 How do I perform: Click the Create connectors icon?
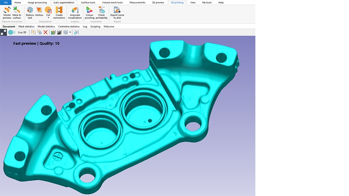[59, 12]
